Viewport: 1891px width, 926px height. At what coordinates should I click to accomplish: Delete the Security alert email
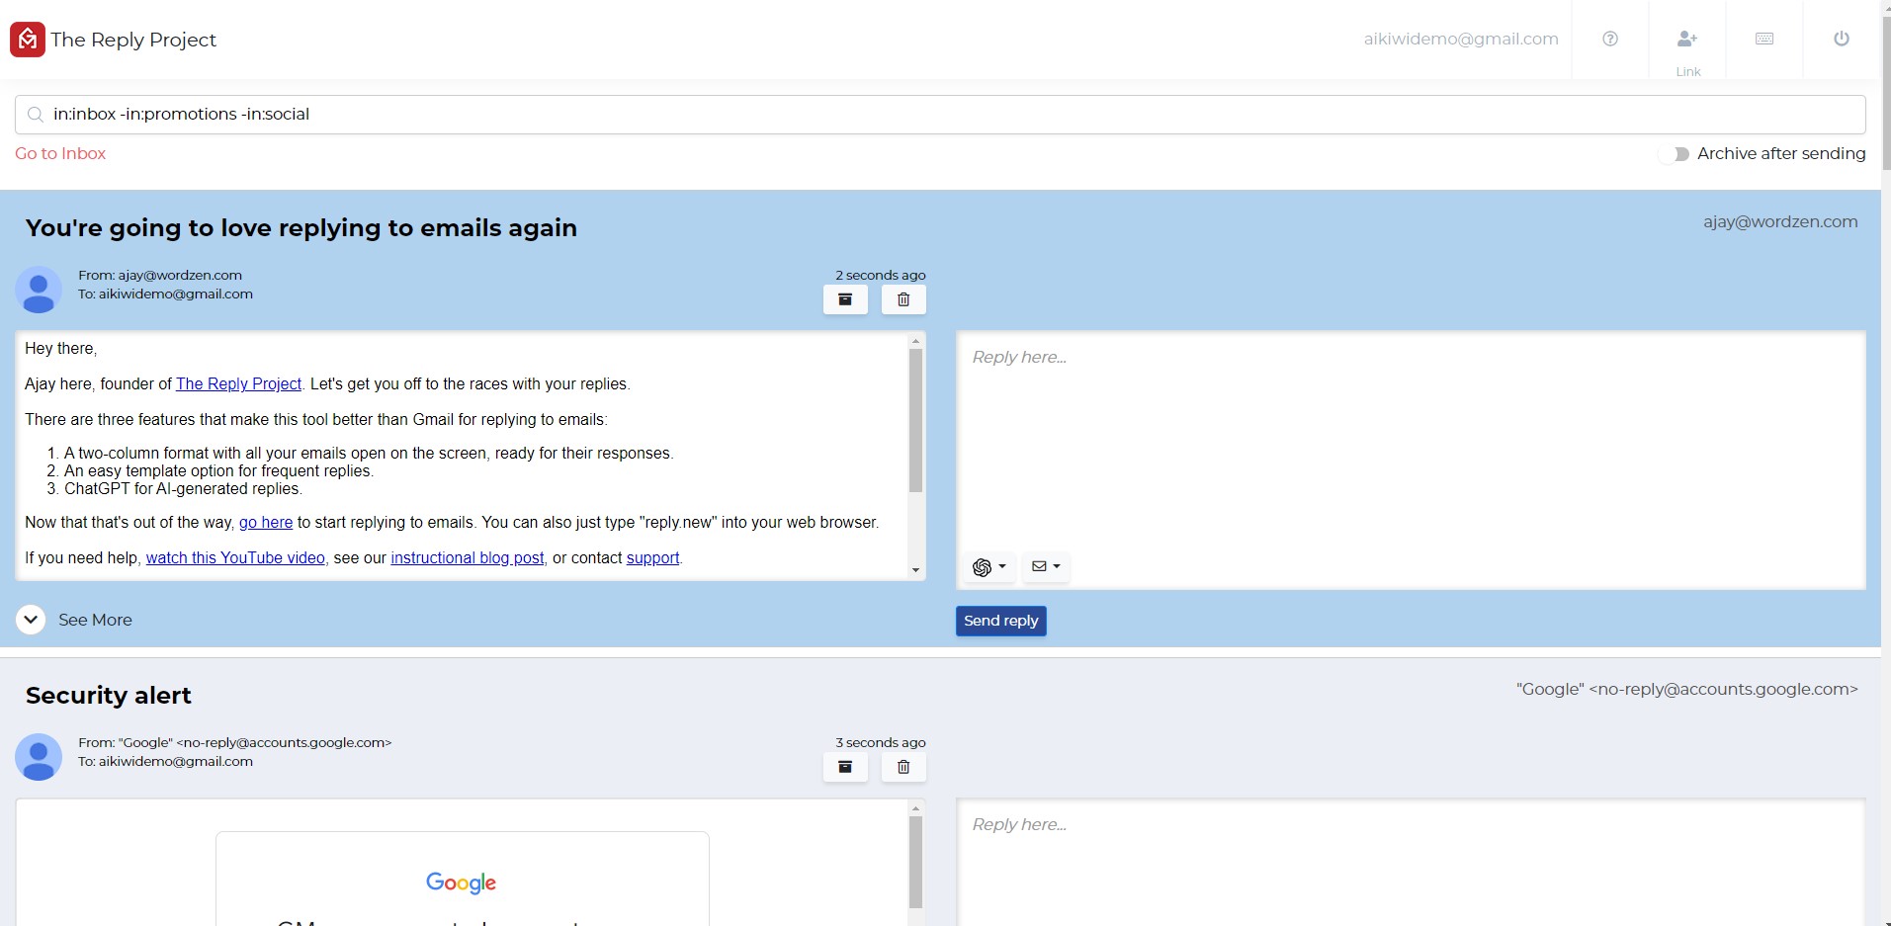coord(903,767)
